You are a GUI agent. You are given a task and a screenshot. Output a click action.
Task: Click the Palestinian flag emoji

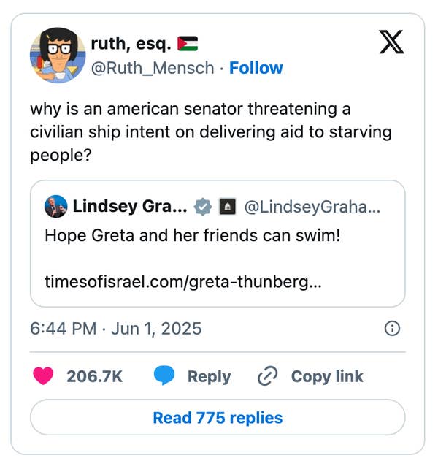[x=188, y=44]
